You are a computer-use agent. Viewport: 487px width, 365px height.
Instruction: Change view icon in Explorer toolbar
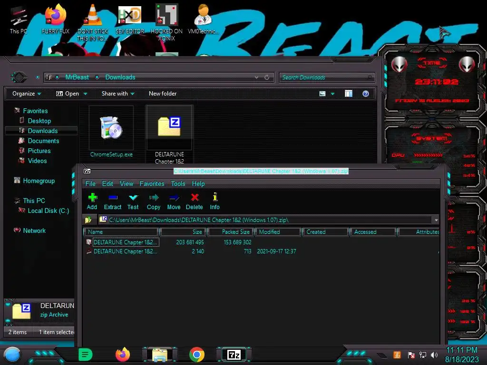[322, 94]
